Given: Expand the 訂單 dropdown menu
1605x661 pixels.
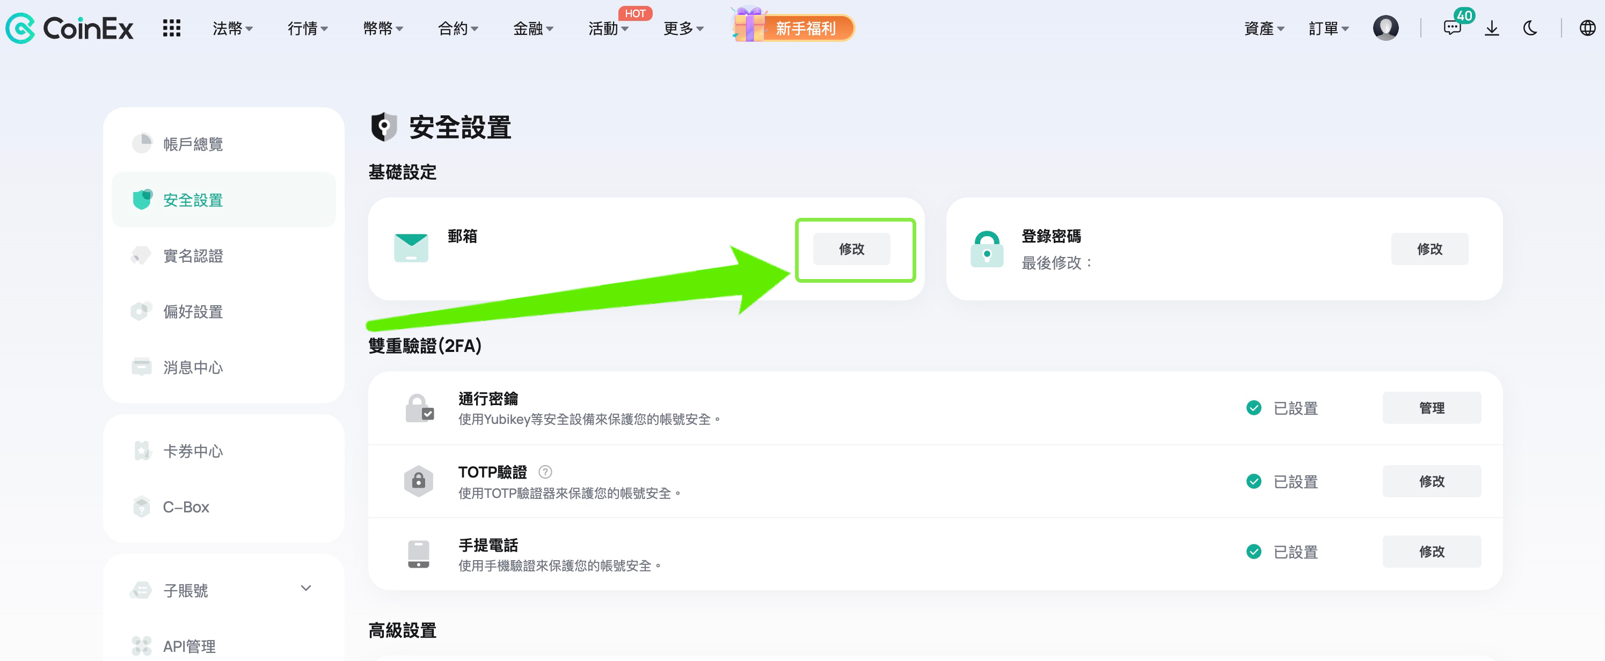Looking at the screenshot, I should pos(1329,28).
